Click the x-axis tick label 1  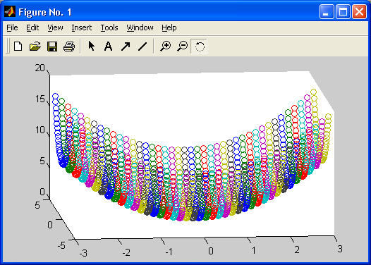coord(254,250)
